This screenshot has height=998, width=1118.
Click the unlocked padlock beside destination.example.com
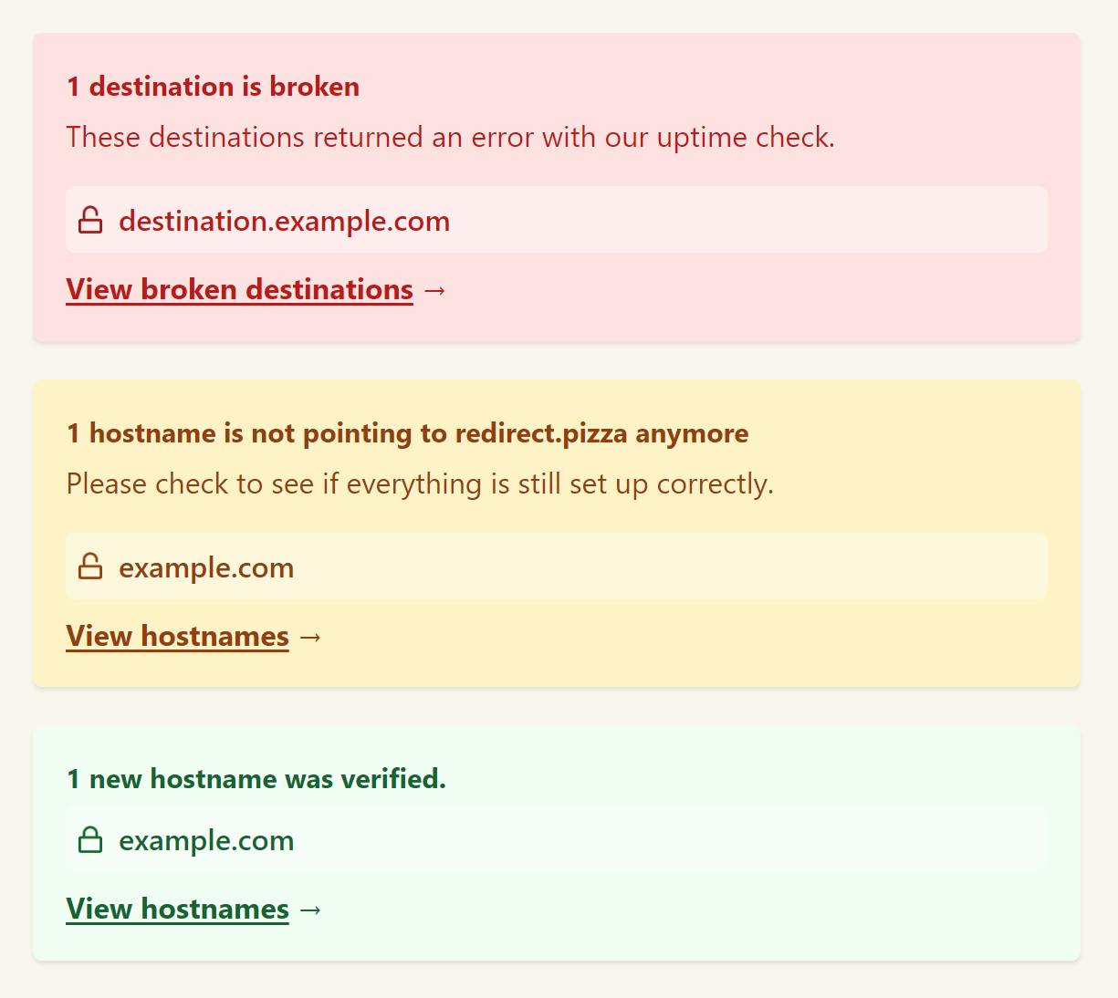point(90,220)
